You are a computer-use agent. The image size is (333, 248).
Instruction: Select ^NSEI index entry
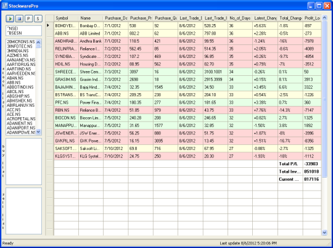[13, 28]
